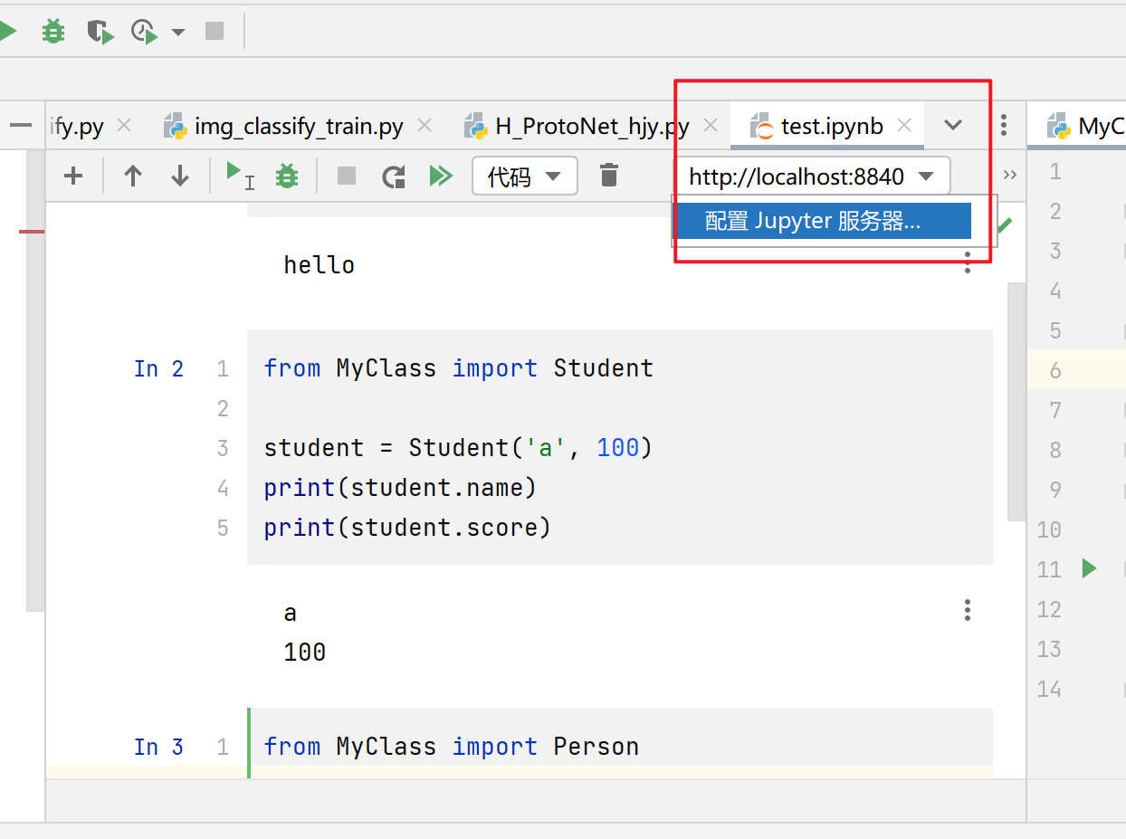Expand the hidden tabs chevron list

(x=952, y=126)
